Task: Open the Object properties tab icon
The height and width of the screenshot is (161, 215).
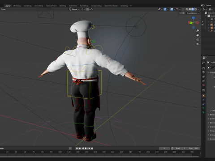Action: pos(203,96)
